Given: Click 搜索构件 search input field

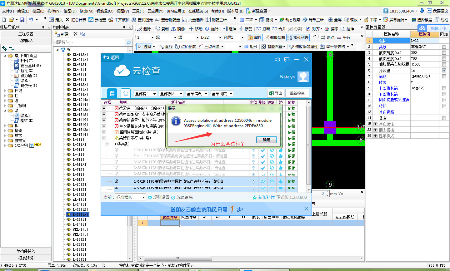Looking at the screenshot, I should [x=89, y=42].
